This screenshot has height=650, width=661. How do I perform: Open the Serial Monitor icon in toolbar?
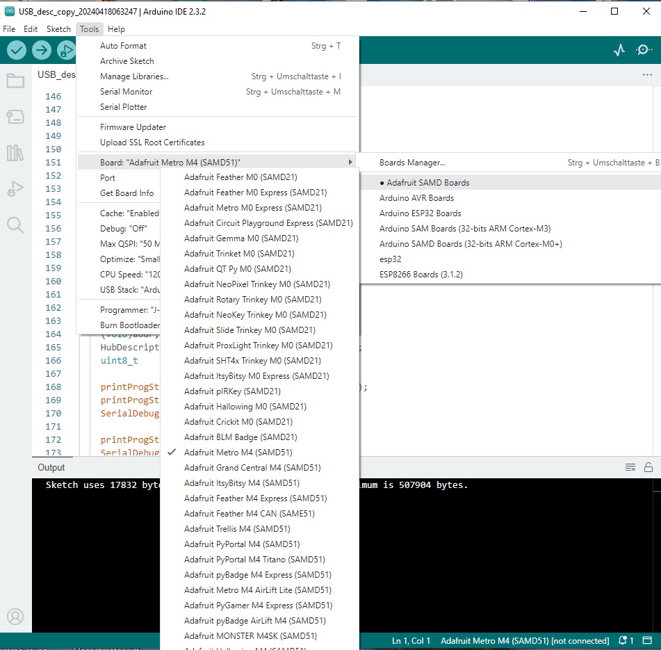coord(644,50)
